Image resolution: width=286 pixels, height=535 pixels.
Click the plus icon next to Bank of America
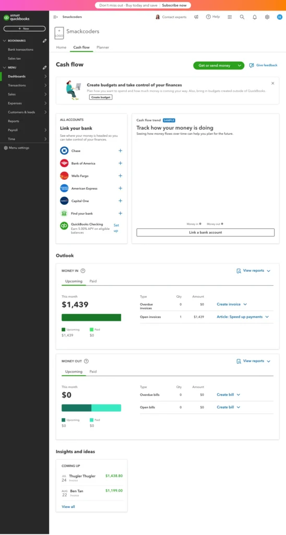pyautogui.click(x=121, y=163)
